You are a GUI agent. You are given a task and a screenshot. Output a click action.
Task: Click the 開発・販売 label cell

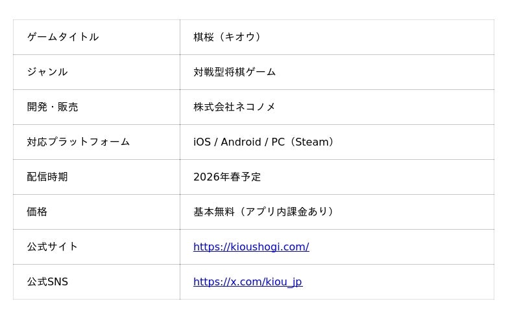53,107
